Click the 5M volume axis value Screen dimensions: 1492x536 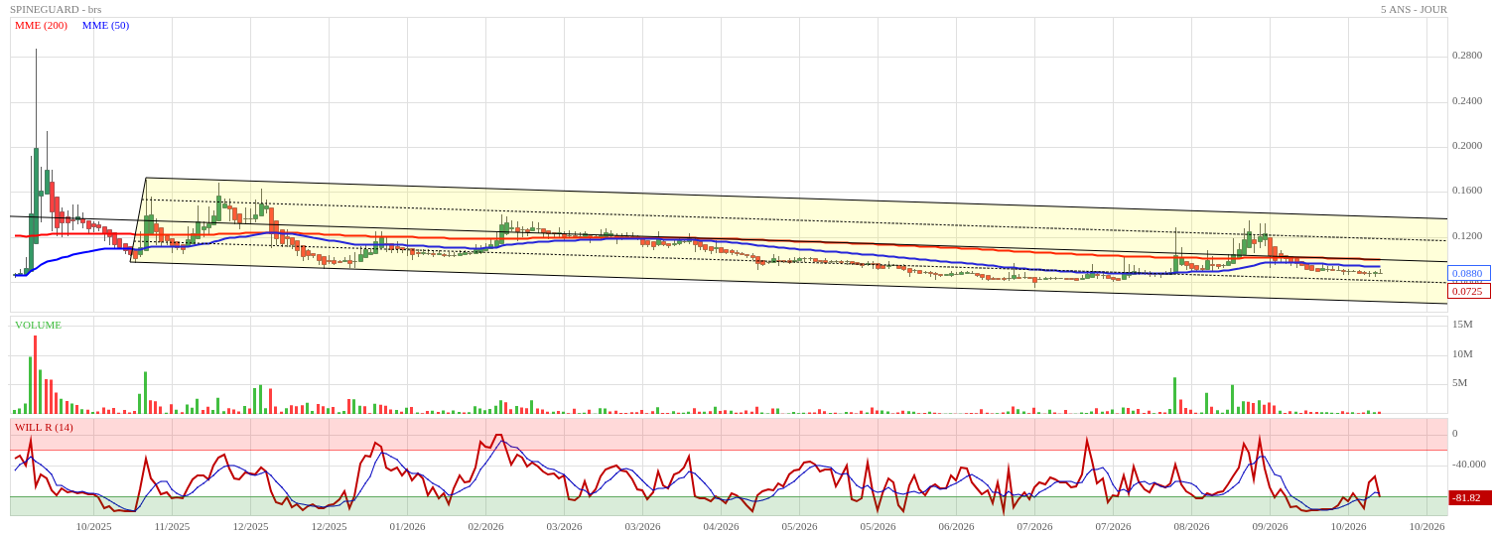[1459, 383]
